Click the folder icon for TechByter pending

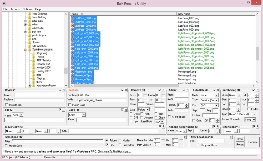click(29, 50)
